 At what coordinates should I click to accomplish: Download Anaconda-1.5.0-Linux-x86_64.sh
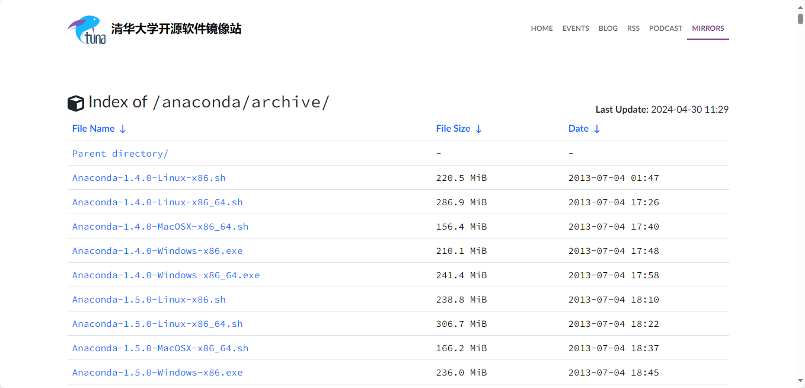158,324
